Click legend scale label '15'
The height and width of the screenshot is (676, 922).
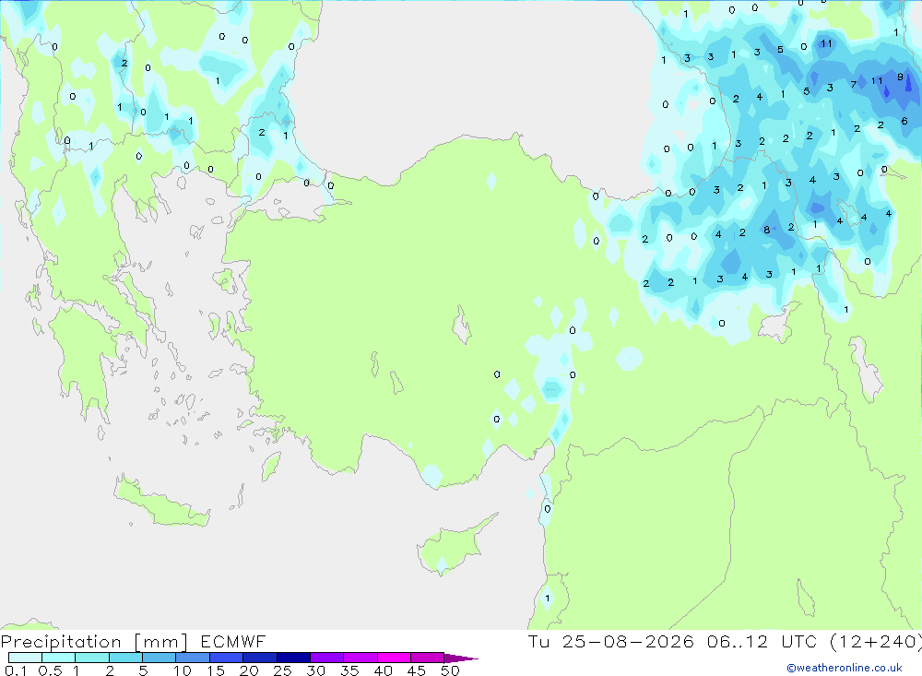coord(216,670)
